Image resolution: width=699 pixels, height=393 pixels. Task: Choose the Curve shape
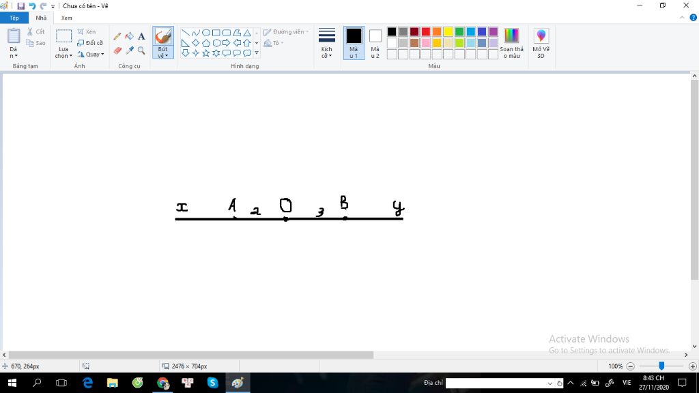coord(196,33)
